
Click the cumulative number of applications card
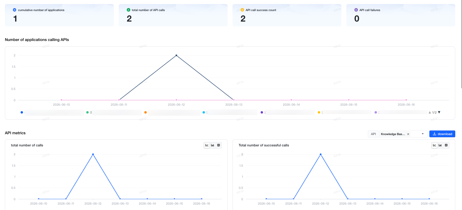[59, 15]
